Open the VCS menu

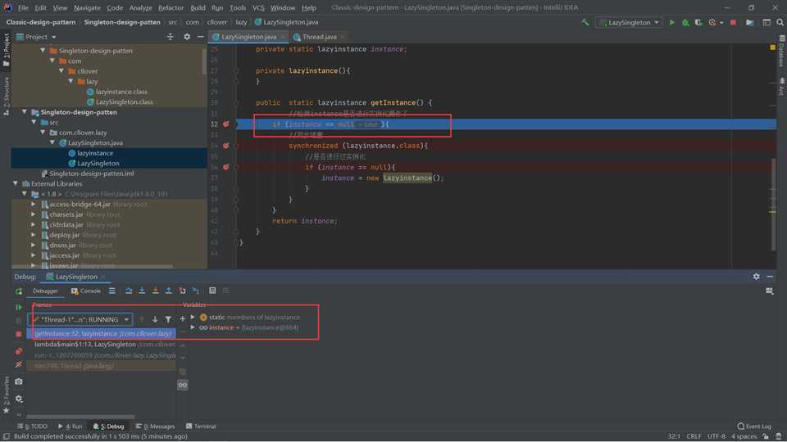258,7
